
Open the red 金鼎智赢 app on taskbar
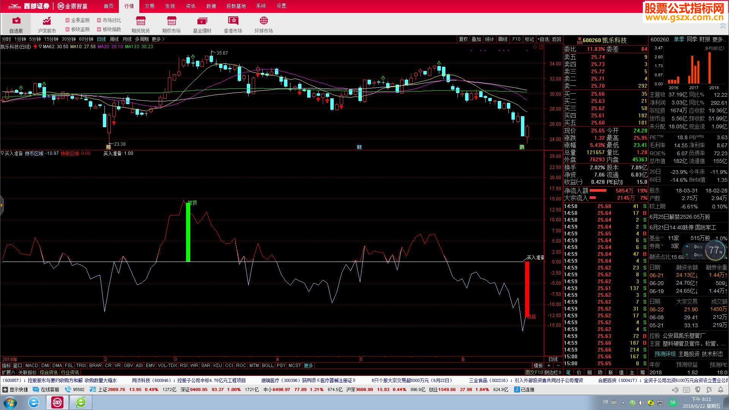[x=57, y=402]
